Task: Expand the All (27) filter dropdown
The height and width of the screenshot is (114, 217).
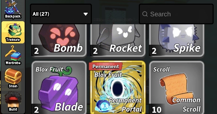Action: [61, 14]
